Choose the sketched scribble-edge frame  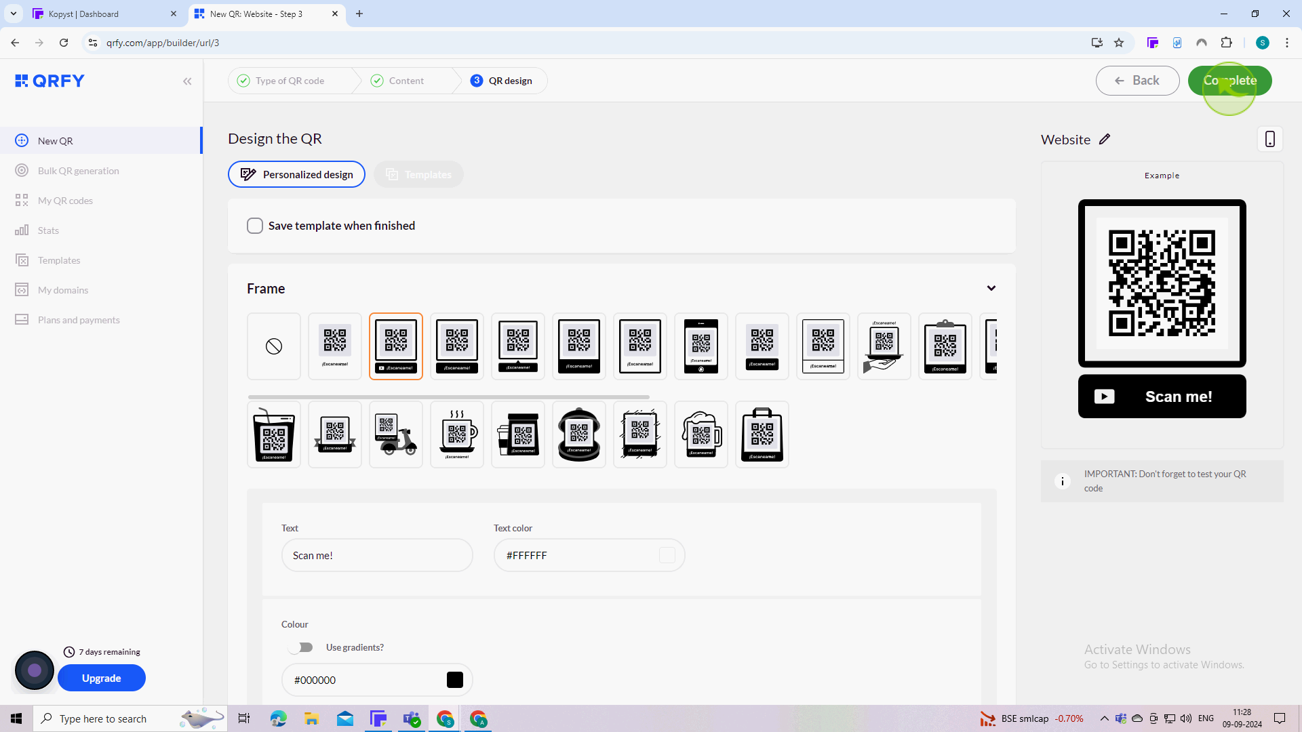[640, 434]
